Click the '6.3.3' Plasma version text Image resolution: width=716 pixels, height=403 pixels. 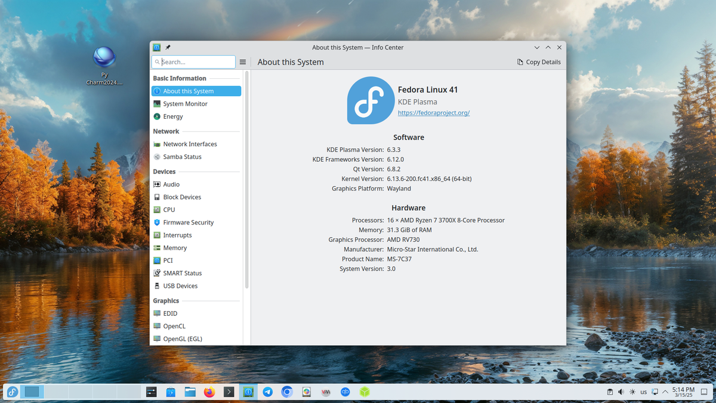(x=394, y=149)
